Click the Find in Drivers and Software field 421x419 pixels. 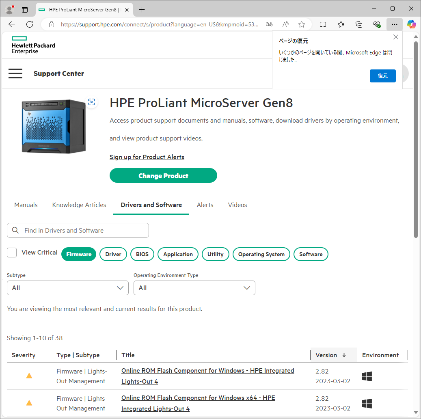pyautogui.click(x=78, y=230)
